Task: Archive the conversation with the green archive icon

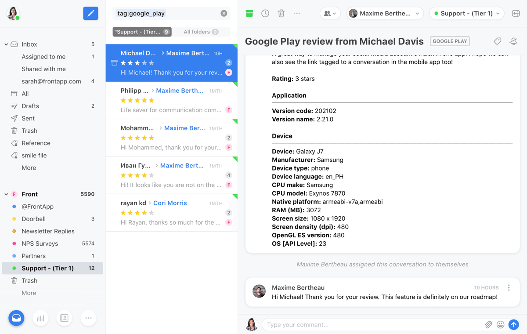Action: point(249,14)
